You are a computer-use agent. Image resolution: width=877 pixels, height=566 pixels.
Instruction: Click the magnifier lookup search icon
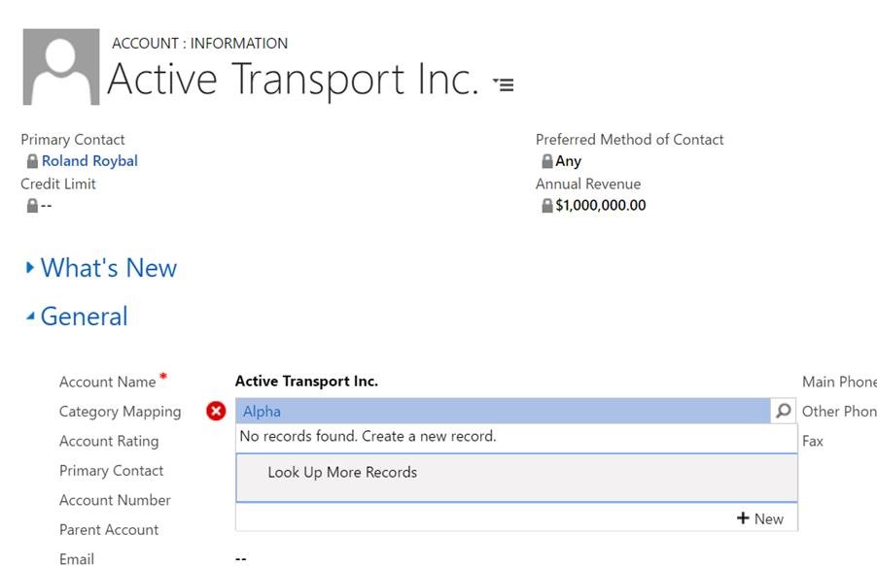coord(784,412)
